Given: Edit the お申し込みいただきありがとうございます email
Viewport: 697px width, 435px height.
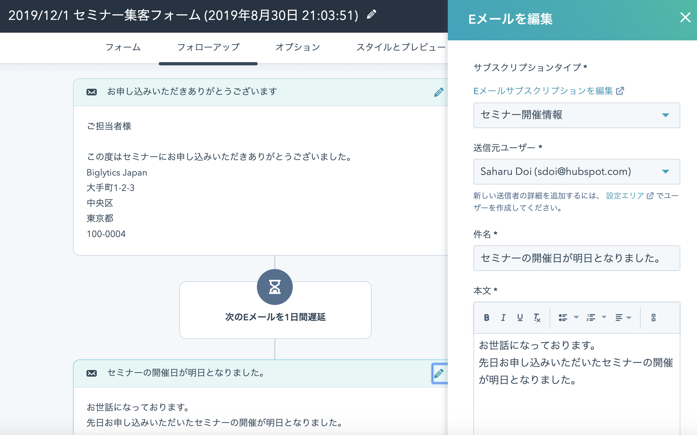Looking at the screenshot, I should point(439,92).
